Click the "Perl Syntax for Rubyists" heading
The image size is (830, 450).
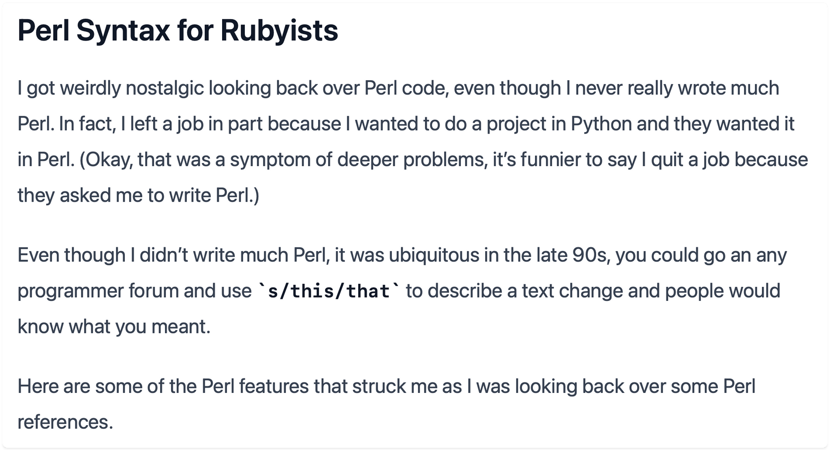pyautogui.click(x=178, y=31)
